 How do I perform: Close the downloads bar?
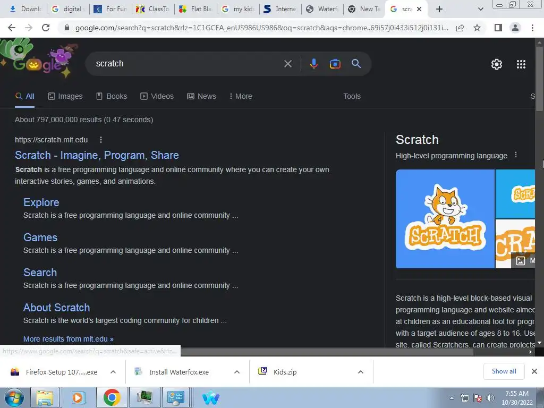point(534,371)
